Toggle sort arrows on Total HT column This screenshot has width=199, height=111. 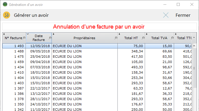click(119, 34)
